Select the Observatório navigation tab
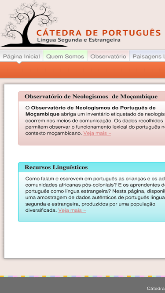165x293 pixels. tap(108, 56)
